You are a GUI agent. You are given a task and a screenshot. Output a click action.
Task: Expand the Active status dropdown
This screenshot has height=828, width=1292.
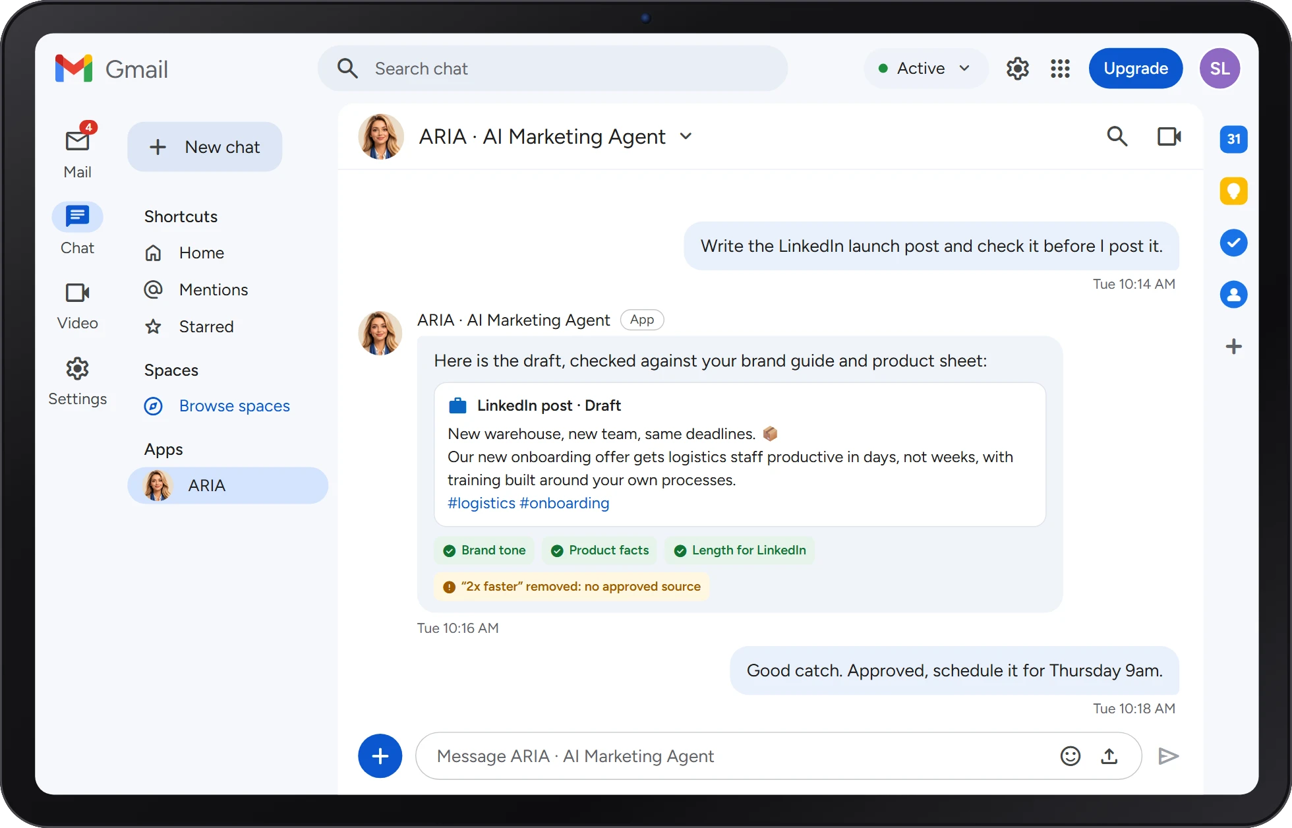click(925, 69)
